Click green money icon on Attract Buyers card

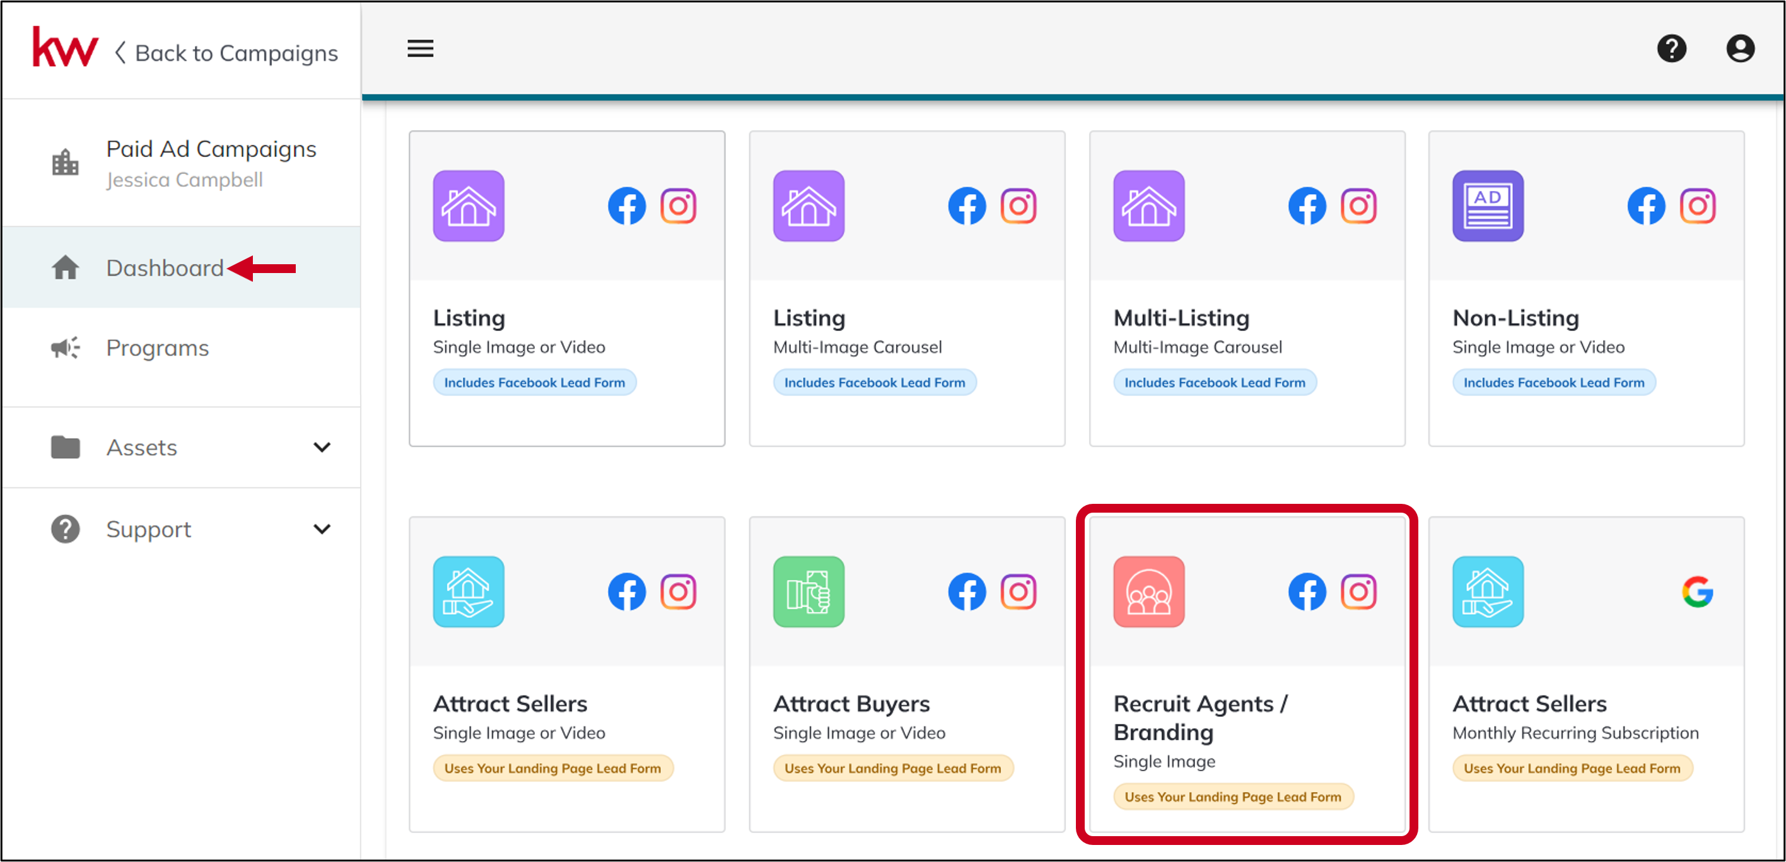[808, 591]
